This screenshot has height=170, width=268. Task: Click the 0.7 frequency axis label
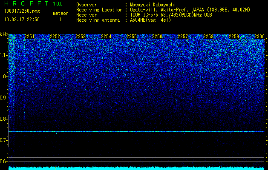tap(4, 140)
